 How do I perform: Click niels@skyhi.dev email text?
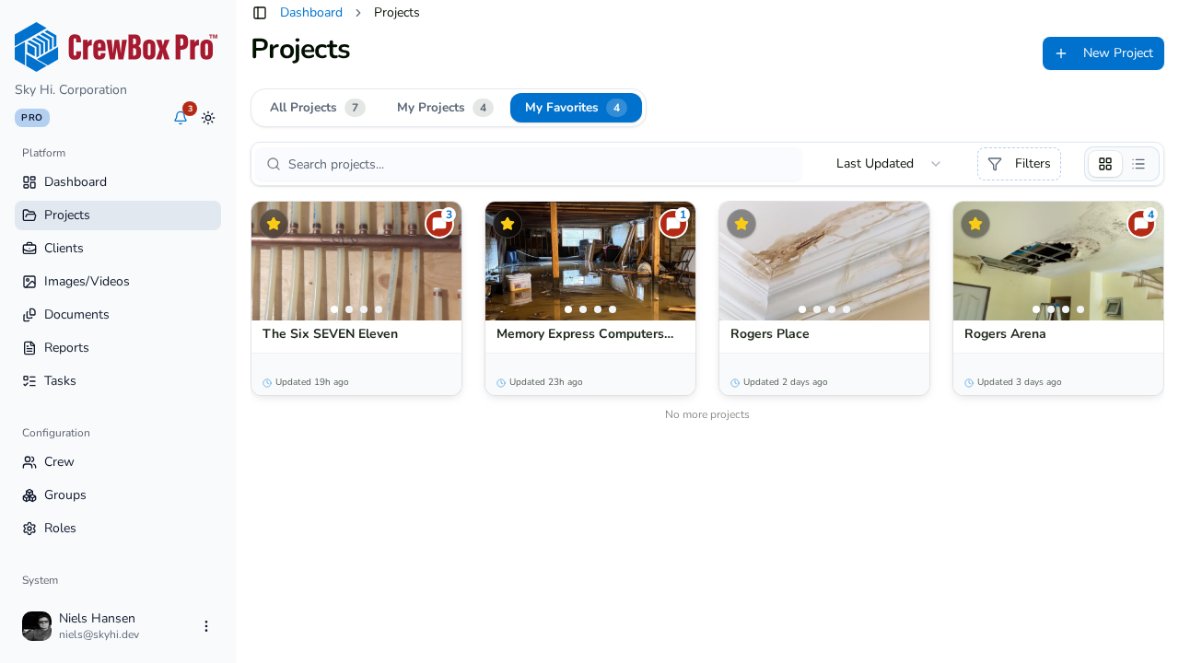[99, 635]
